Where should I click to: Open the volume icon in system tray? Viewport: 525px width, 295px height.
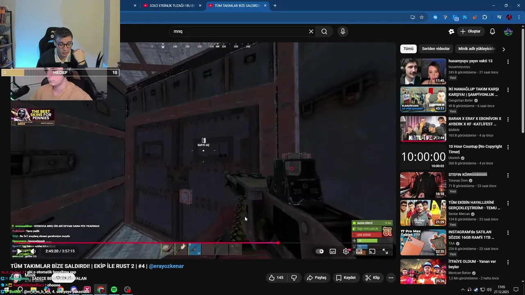point(489,290)
